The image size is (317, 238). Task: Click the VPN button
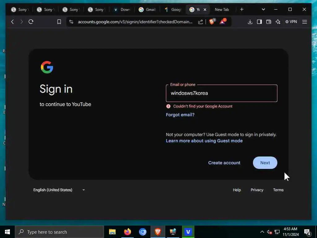pos(291,22)
